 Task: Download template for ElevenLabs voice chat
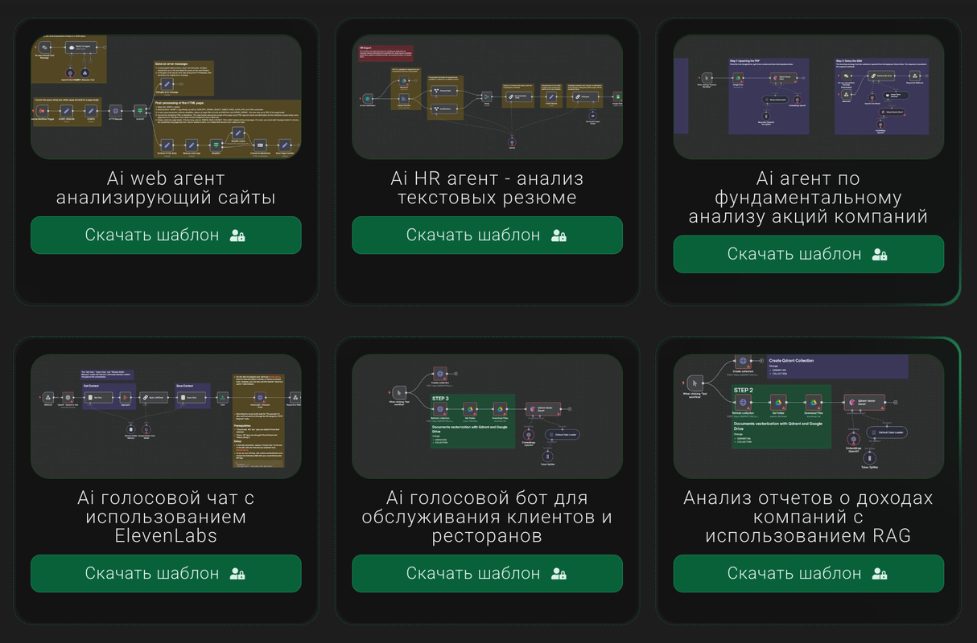[166, 573]
